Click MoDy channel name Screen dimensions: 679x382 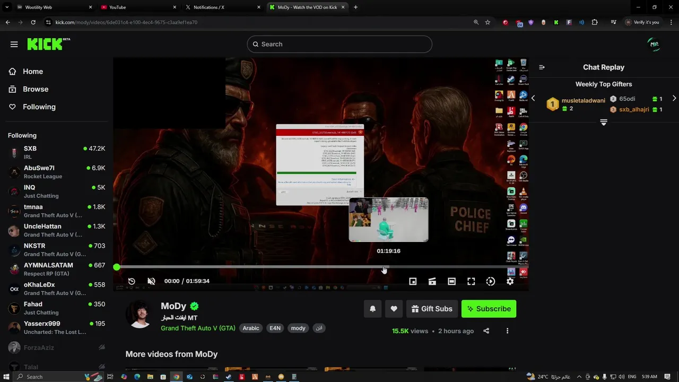(173, 306)
